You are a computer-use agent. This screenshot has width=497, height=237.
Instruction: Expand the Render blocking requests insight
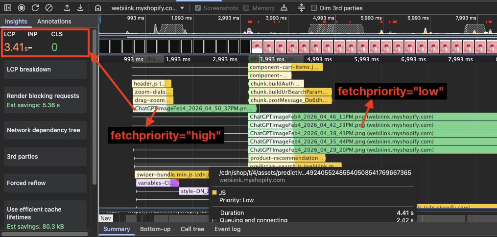pos(45,100)
